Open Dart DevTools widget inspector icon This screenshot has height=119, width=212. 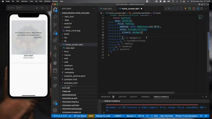[198, 9]
